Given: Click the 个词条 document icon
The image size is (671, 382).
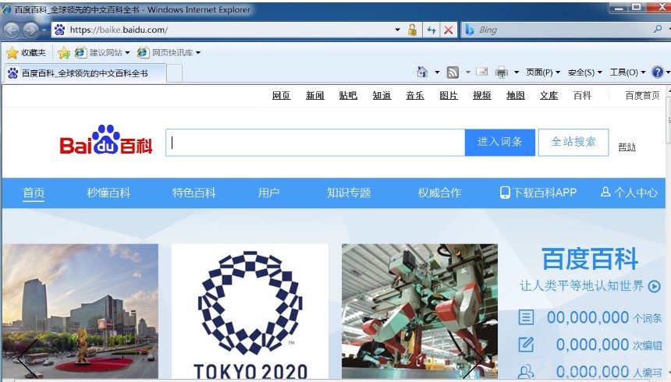Looking at the screenshot, I should (526, 317).
